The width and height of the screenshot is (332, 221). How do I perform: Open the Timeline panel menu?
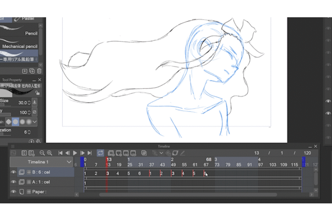[x=13, y=146]
